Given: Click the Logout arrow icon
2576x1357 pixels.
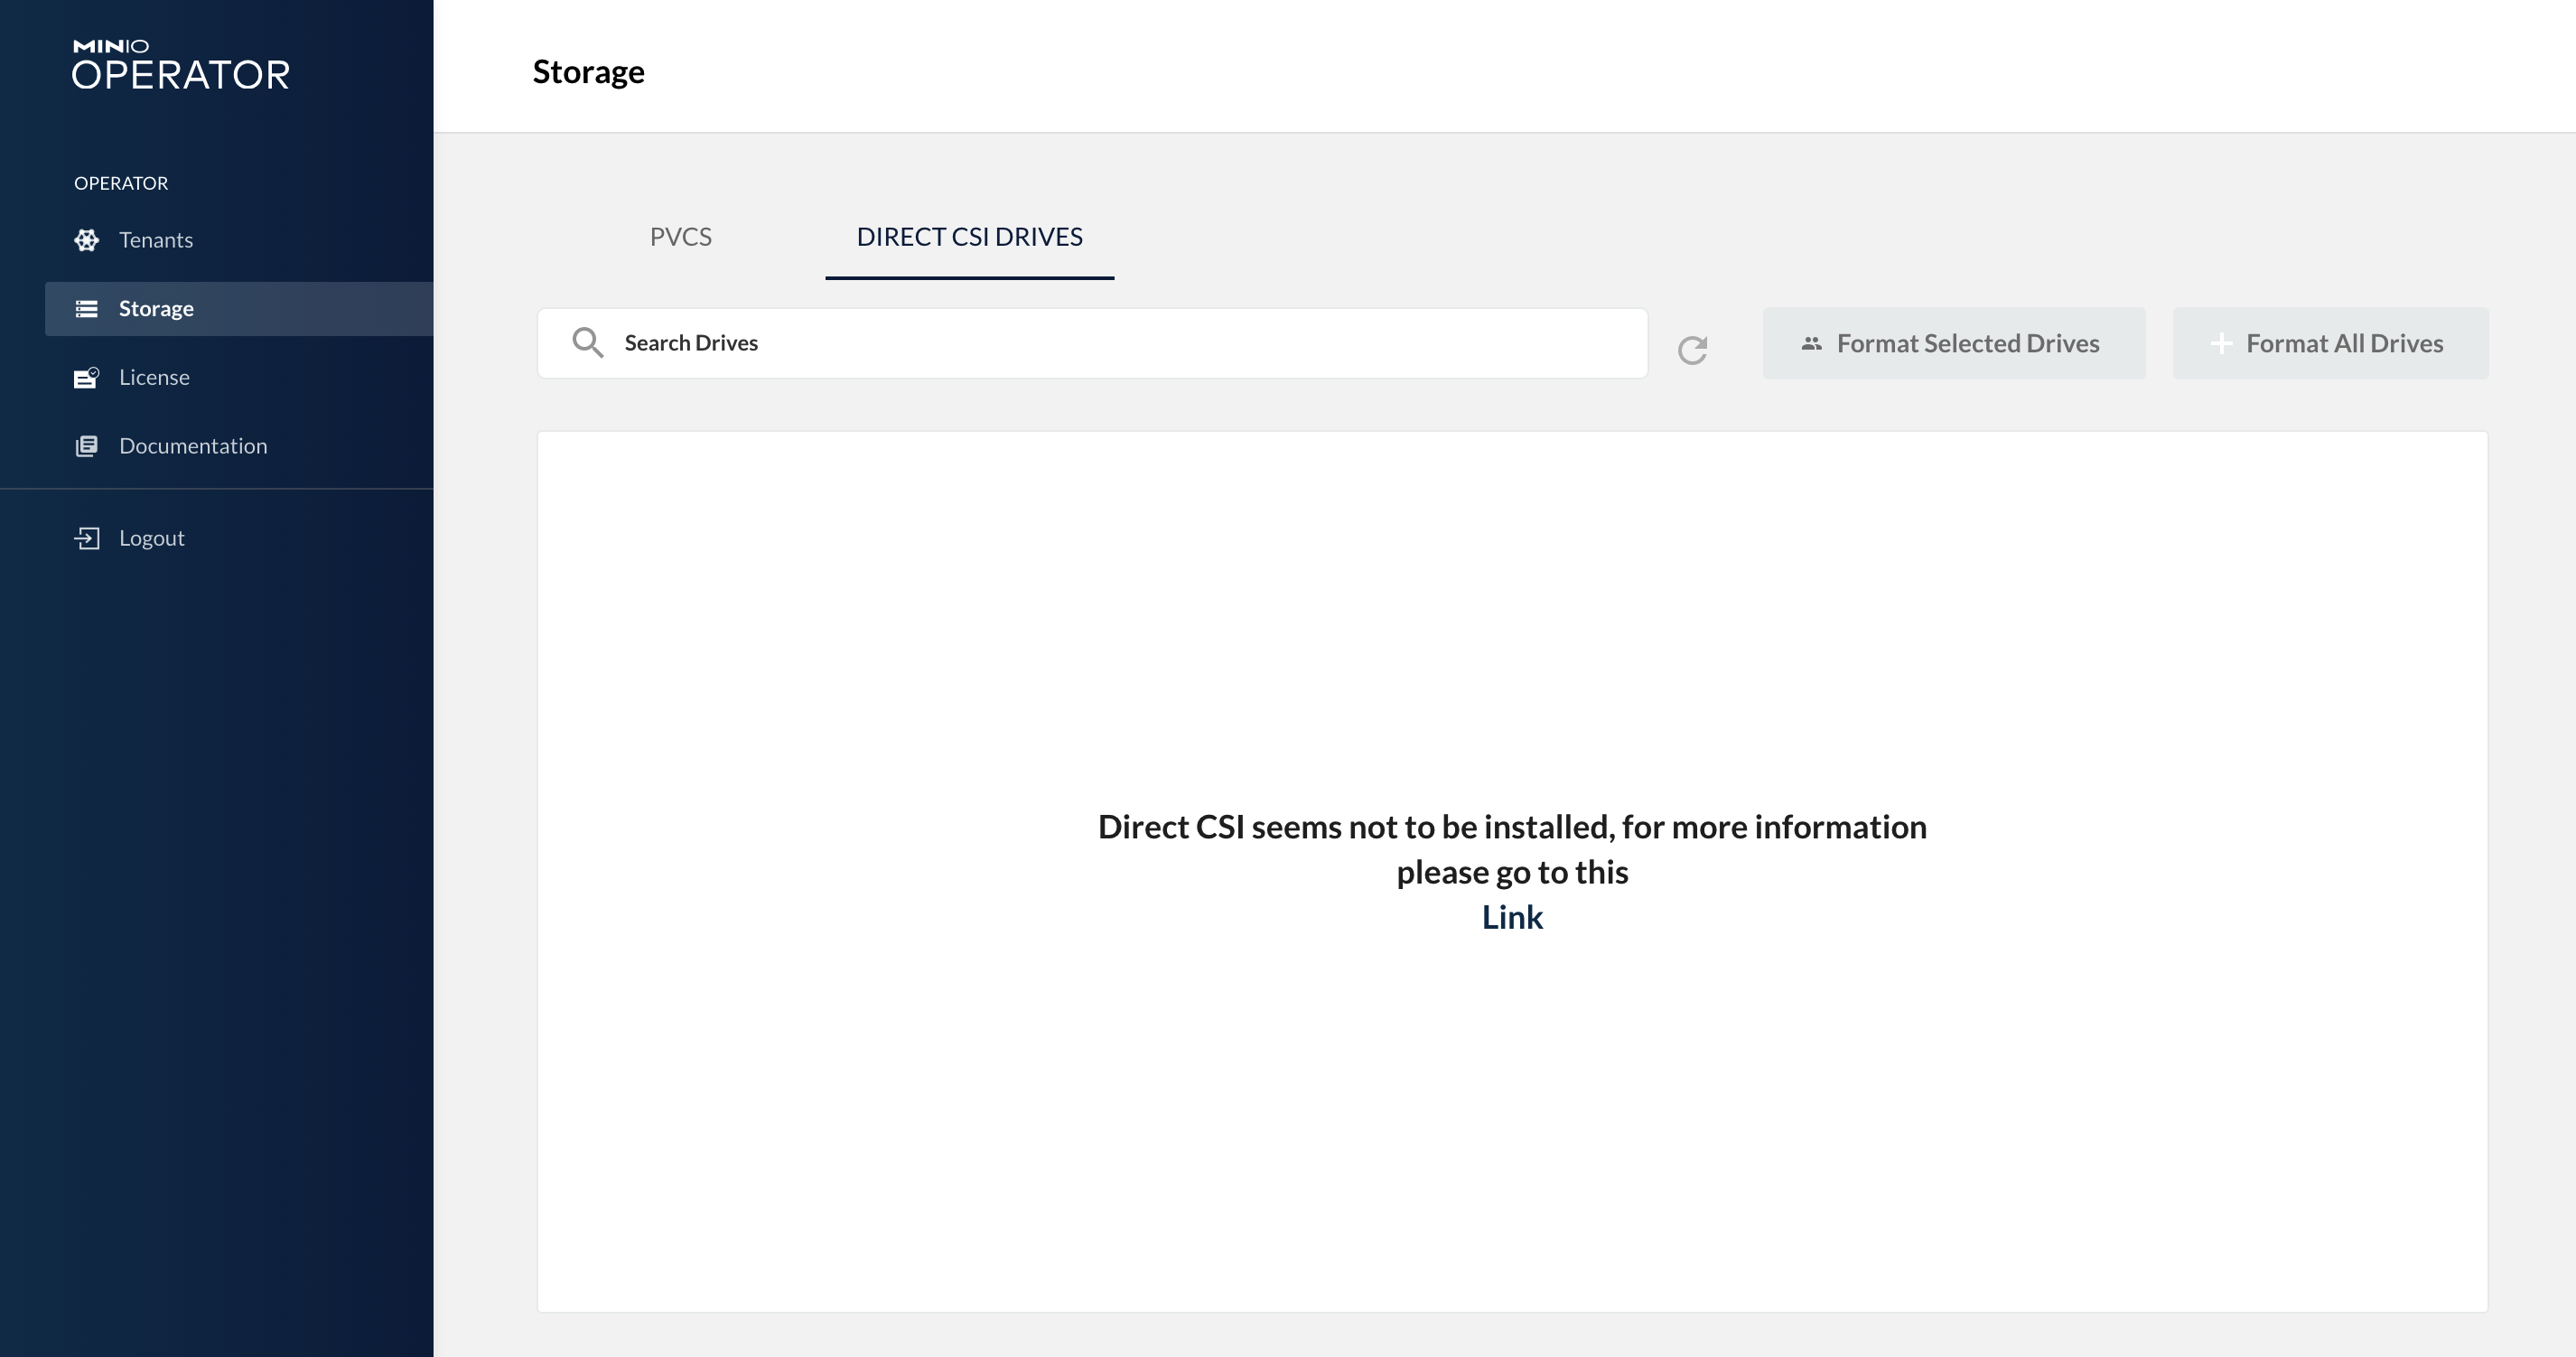Looking at the screenshot, I should [87, 538].
